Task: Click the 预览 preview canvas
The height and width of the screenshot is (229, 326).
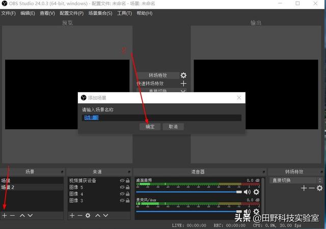Action: (67, 94)
